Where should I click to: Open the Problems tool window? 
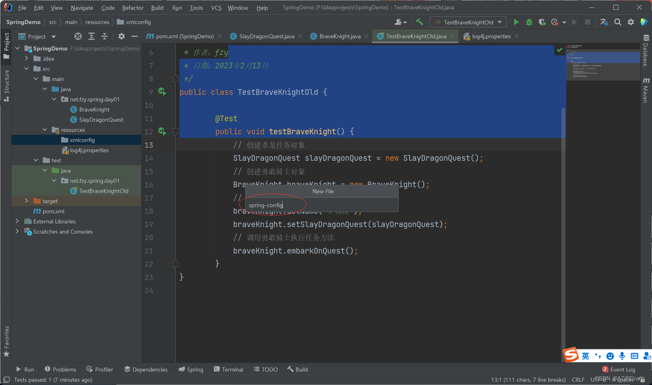click(x=60, y=369)
